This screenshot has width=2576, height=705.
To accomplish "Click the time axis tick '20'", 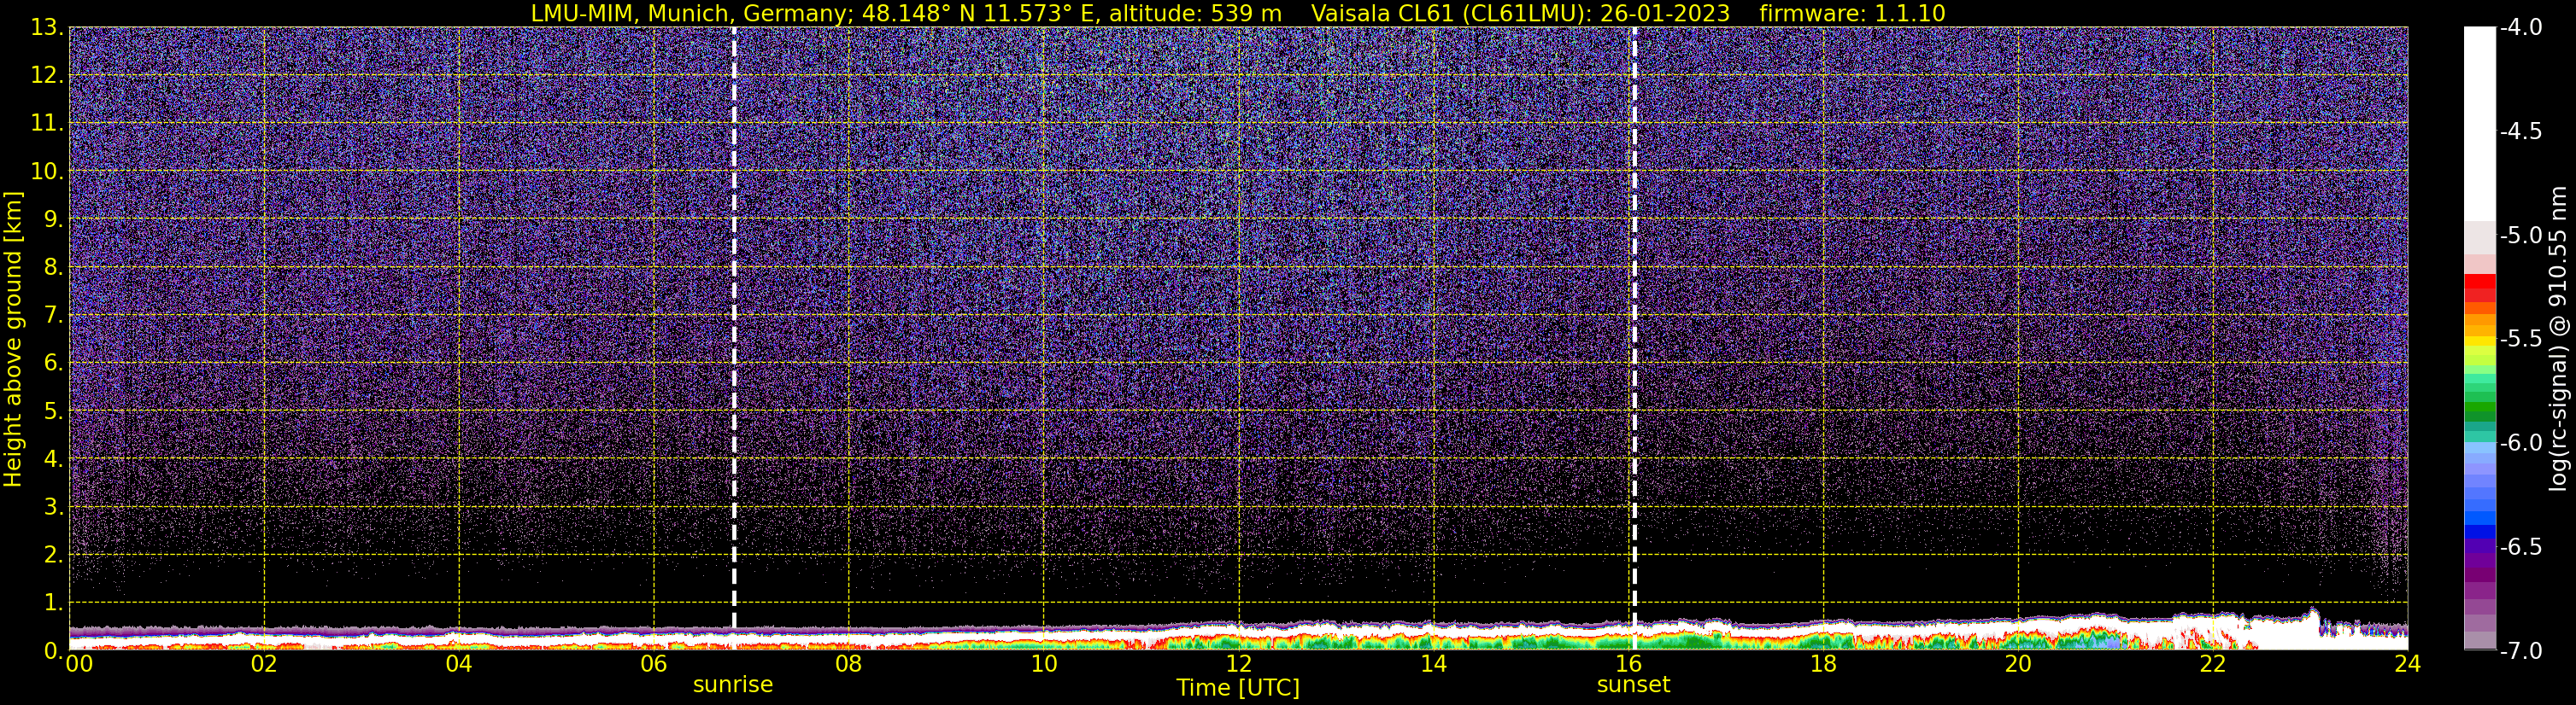I will tap(2018, 663).
